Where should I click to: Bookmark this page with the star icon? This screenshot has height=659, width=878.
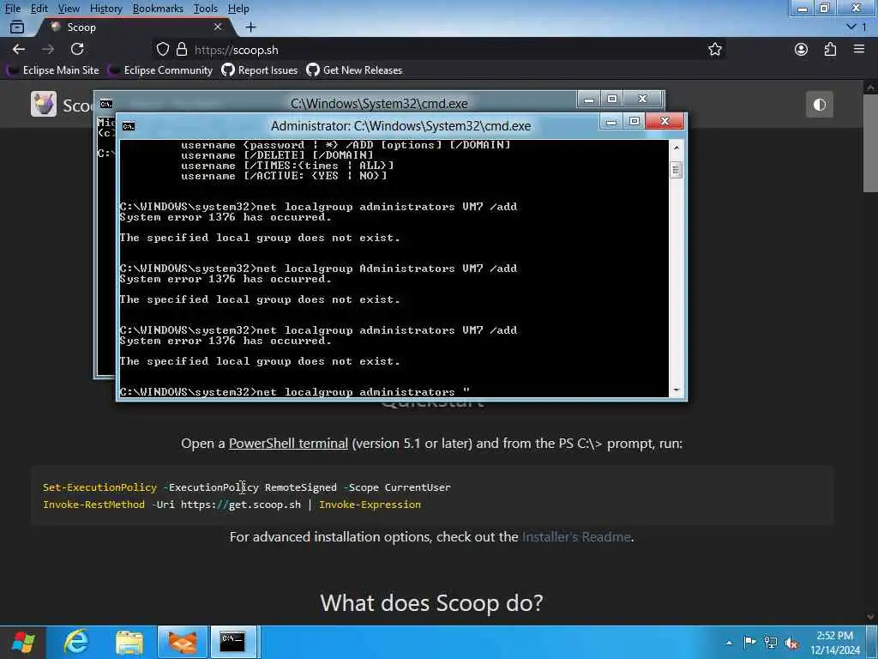(x=714, y=49)
